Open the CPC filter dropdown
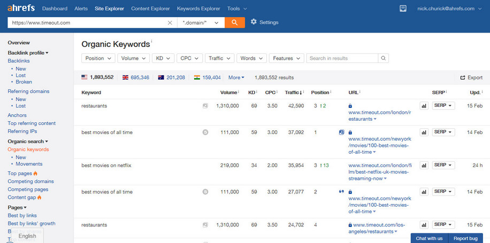The image size is (490, 243). 190,58
